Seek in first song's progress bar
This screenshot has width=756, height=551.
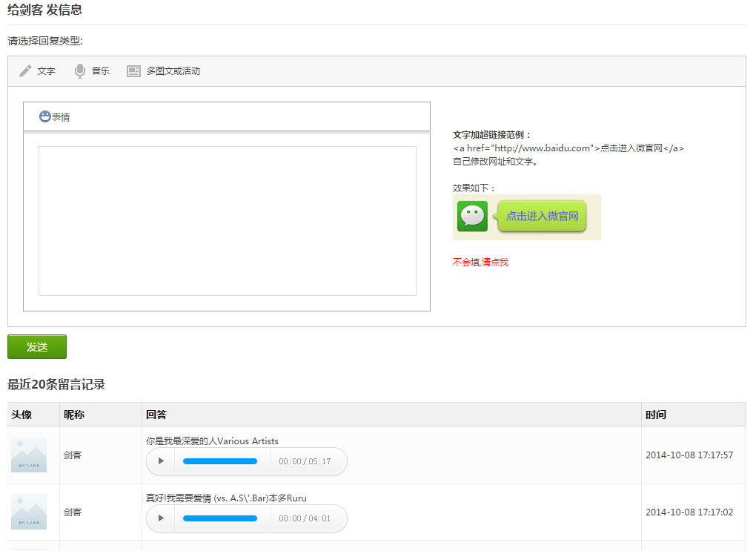pyautogui.click(x=220, y=461)
